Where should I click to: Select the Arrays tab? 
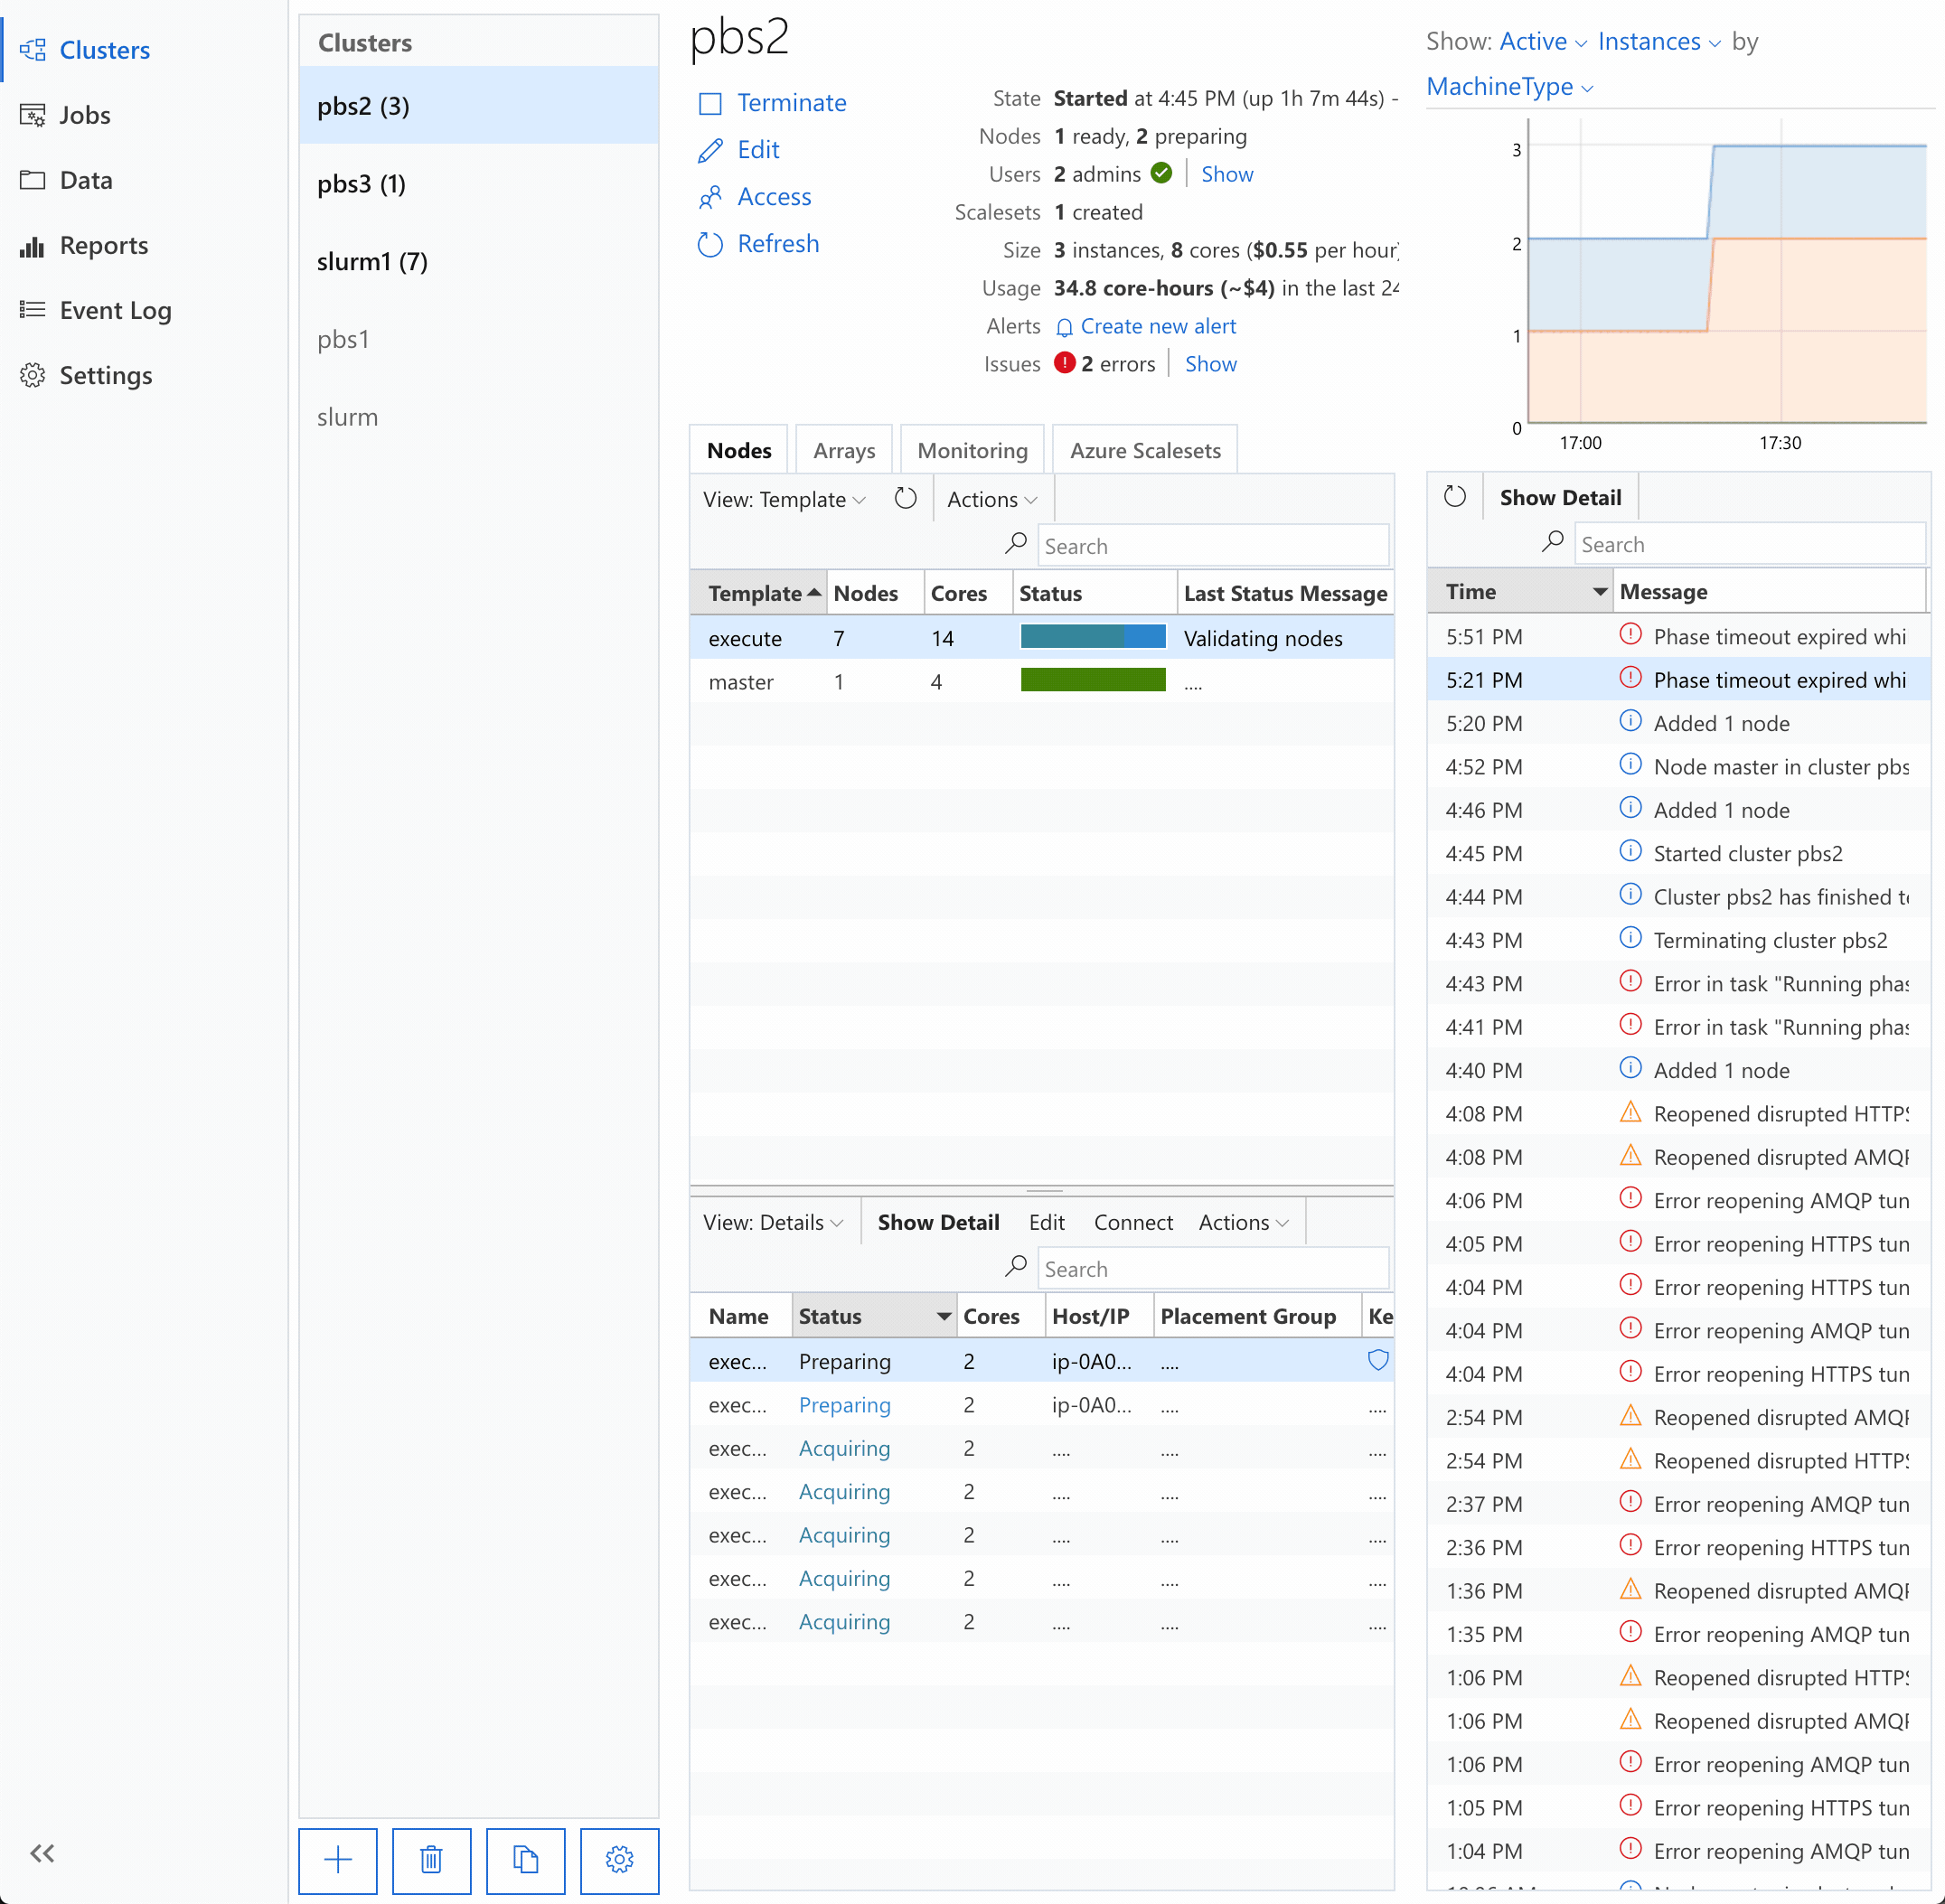844,450
